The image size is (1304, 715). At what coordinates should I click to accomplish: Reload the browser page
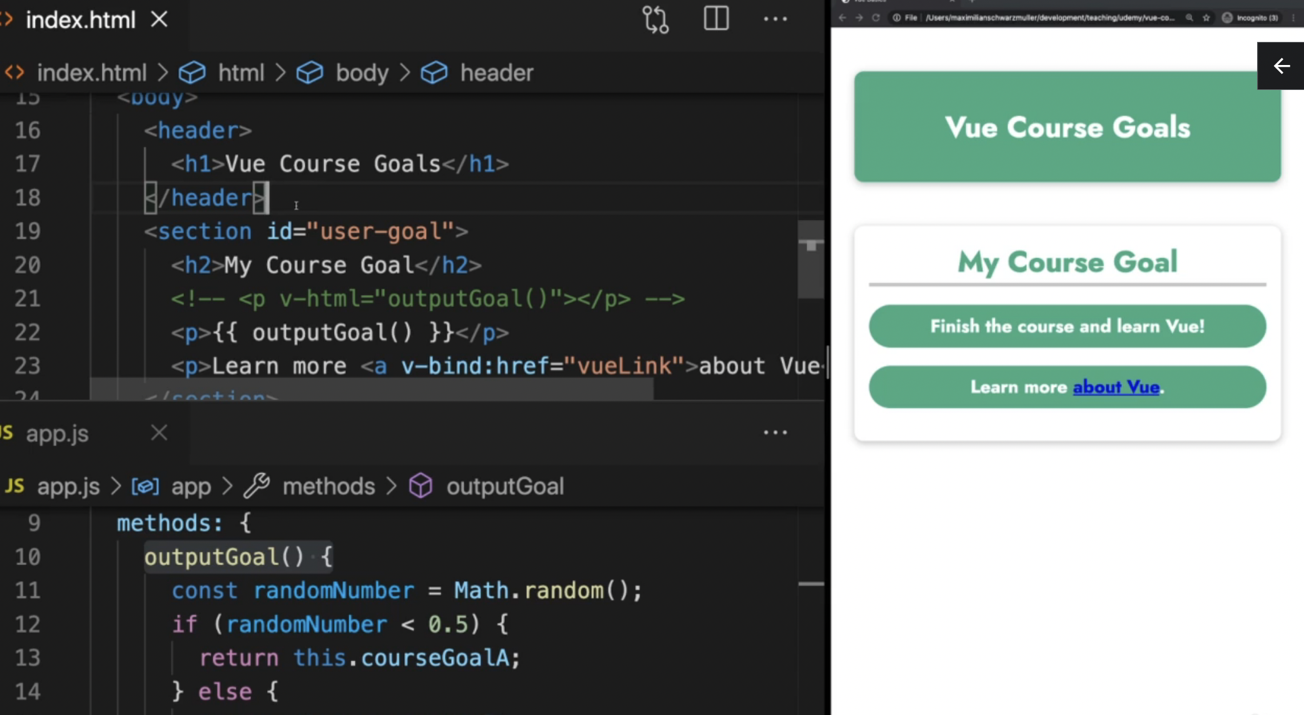(x=876, y=17)
